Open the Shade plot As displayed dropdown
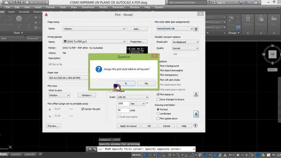The image size is (281, 158). click(185, 42)
